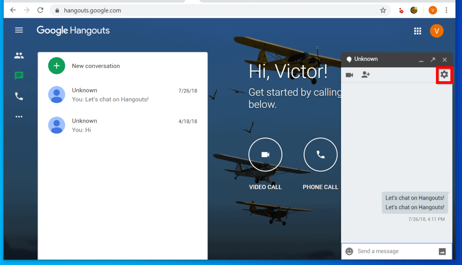
Task: Show Phone calls in the left sidebar
Action: [19, 96]
